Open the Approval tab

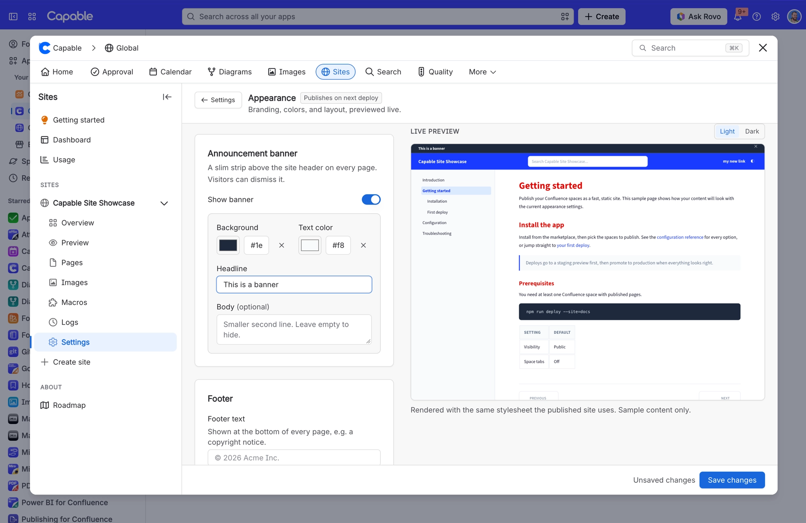coord(112,72)
